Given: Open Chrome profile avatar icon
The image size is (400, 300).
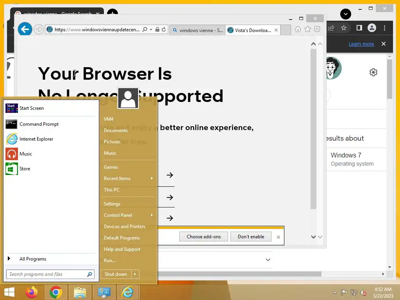Looking at the screenshot, I should click(372, 28).
